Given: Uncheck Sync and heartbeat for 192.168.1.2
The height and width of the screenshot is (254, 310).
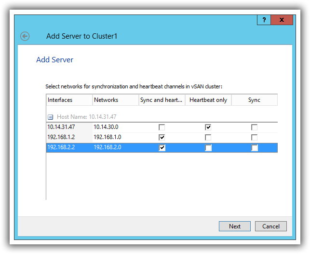Looking at the screenshot, I should tap(162, 137).
